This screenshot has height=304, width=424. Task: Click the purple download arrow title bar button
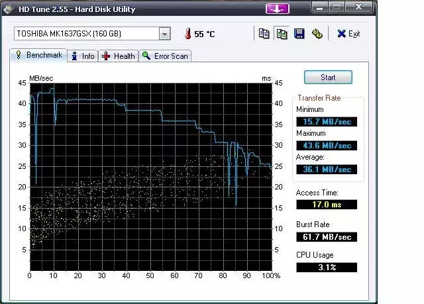pos(278,9)
